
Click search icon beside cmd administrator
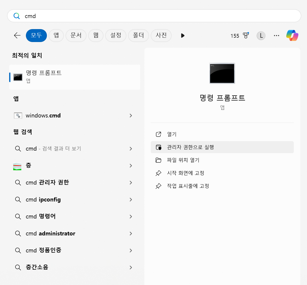coord(18,233)
